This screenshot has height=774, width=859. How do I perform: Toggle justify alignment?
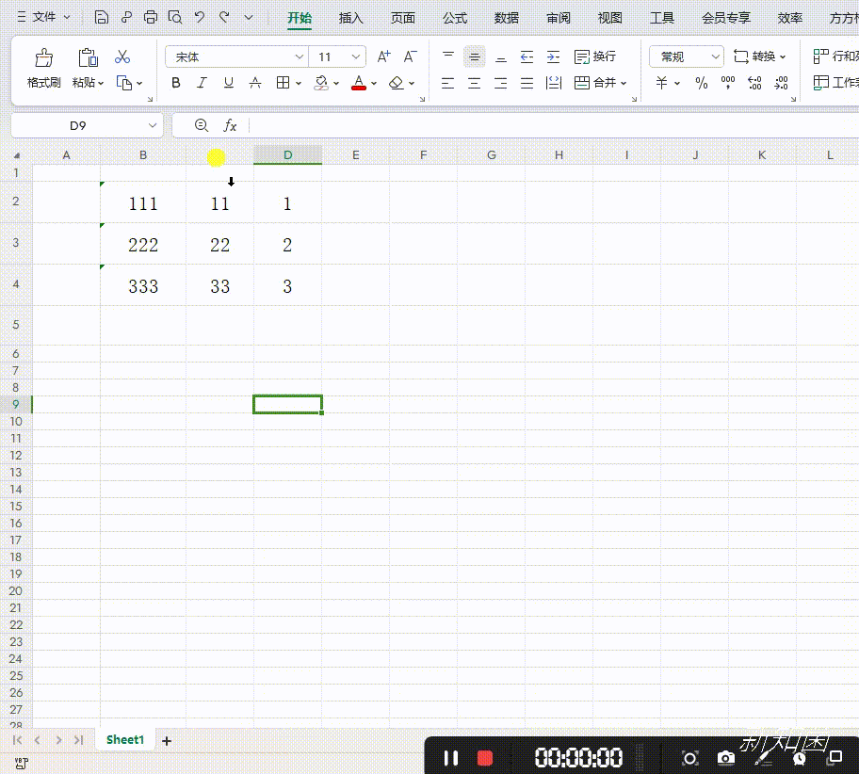[527, 83]
